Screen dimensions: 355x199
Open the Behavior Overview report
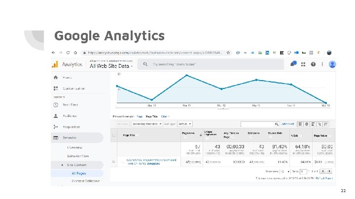coord(75,147)
